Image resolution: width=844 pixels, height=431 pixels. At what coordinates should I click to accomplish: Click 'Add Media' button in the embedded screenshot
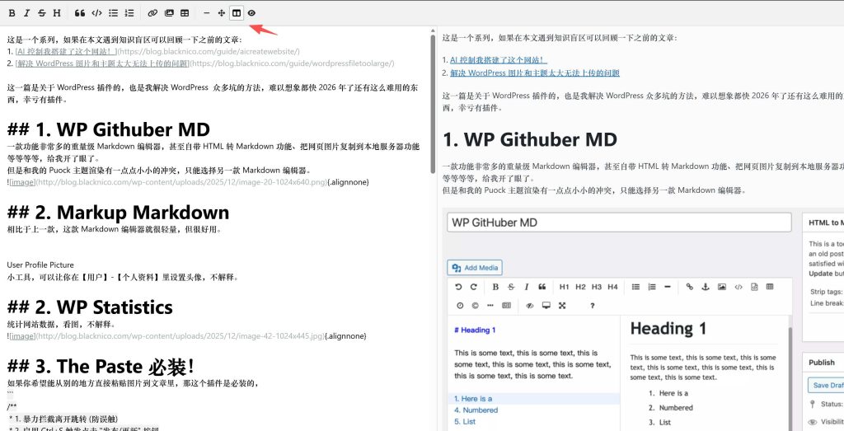click(475, 268)
